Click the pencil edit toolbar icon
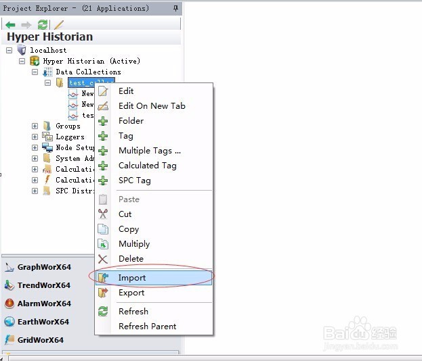Viewport: 422px width, 361px height. tap(59, 25)
